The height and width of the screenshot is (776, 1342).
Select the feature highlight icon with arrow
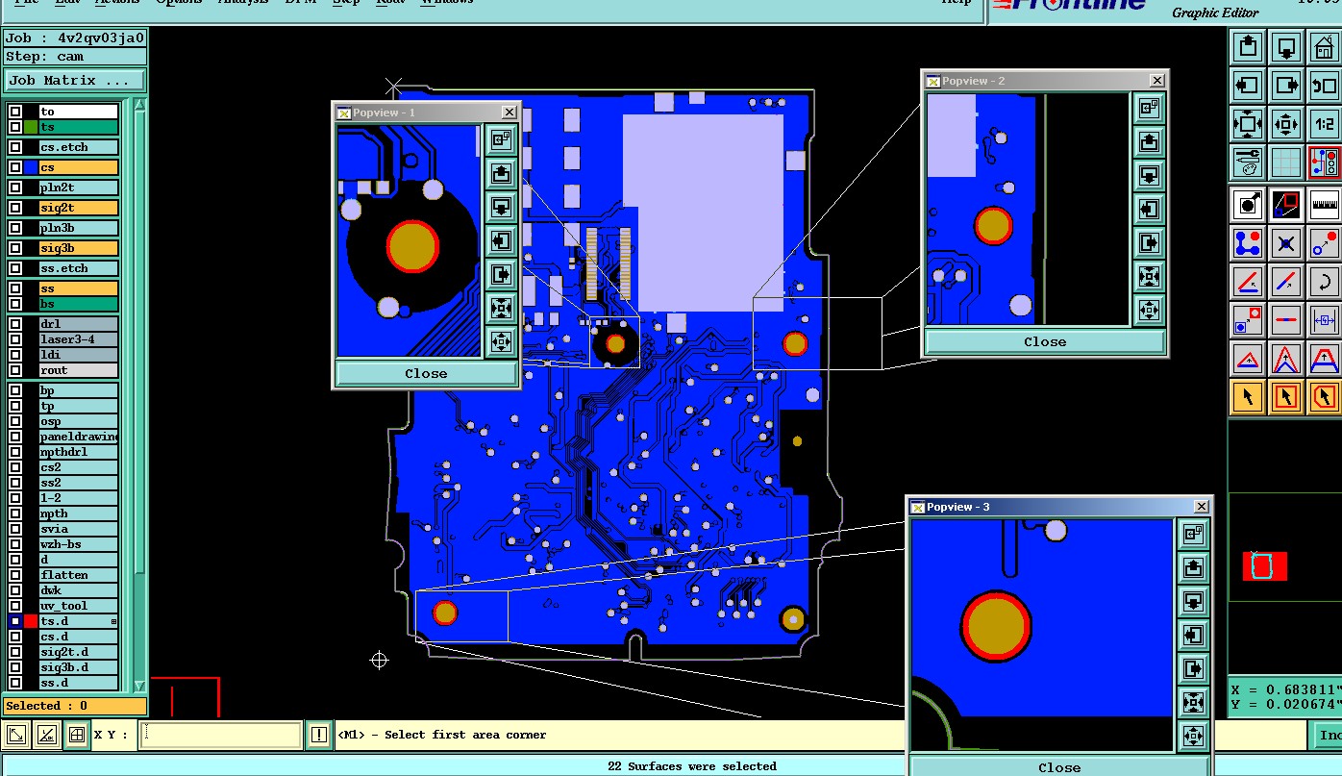[1247, 204]
